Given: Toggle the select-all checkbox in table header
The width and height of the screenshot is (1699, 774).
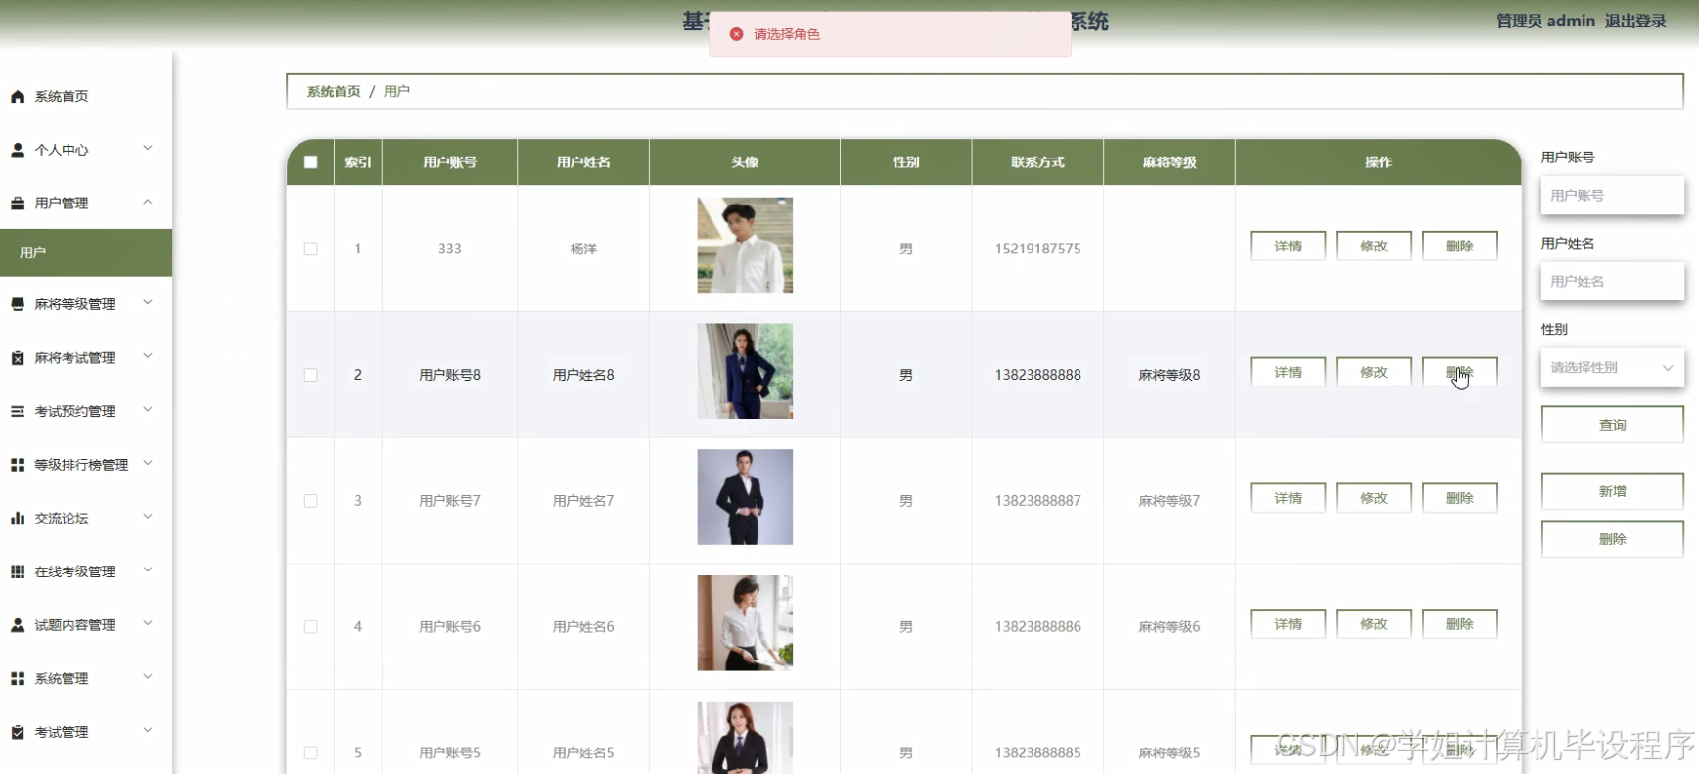Looking at the screenshot, I should click(x=310, y=162).
